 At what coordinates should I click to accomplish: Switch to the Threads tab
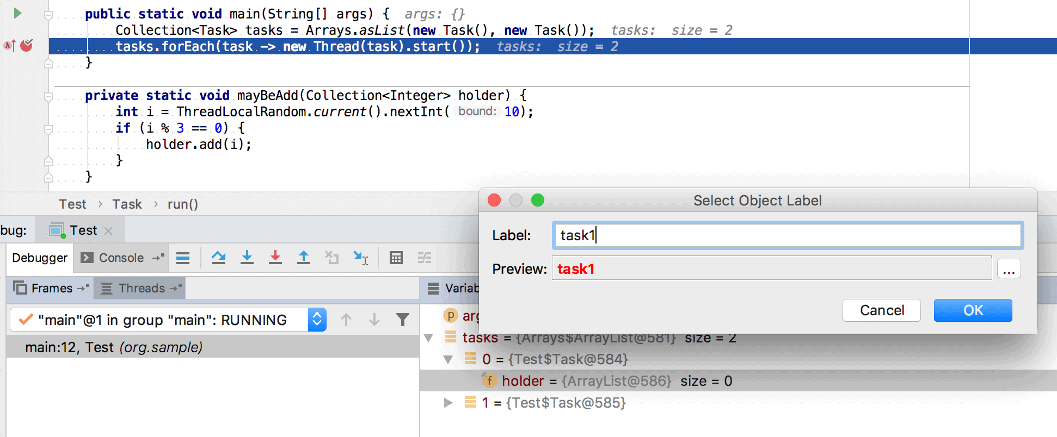[141, 288]
